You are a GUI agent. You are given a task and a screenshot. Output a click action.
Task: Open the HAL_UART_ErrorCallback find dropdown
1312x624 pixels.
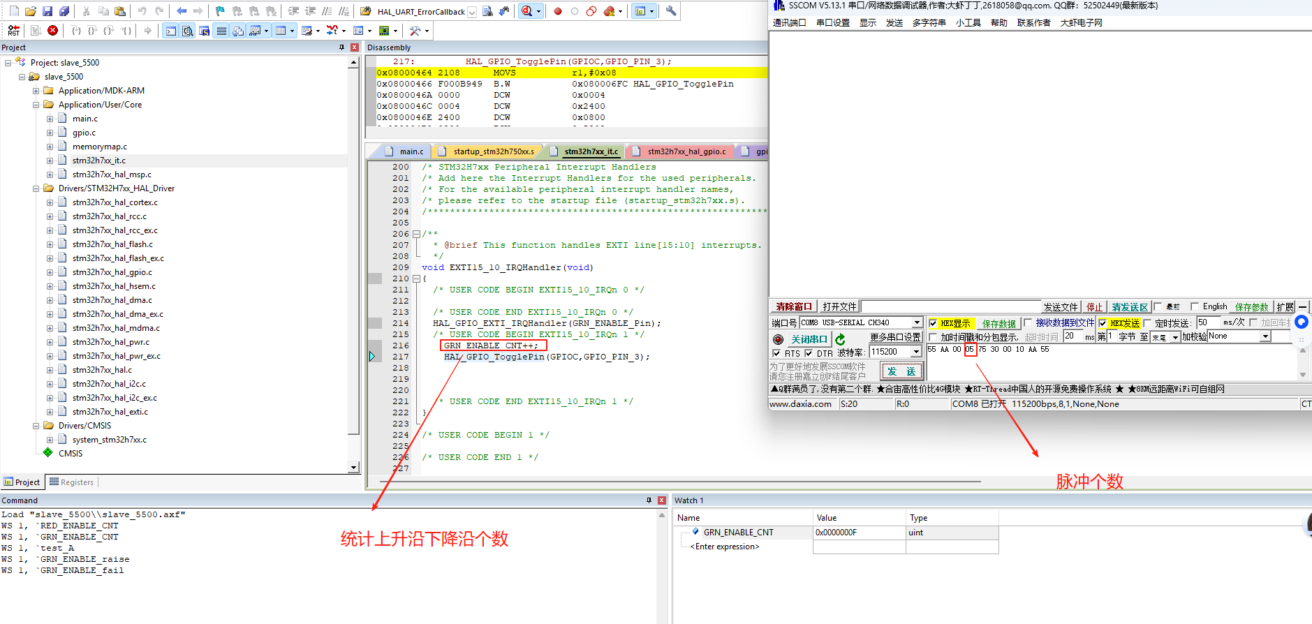[472, 12]
